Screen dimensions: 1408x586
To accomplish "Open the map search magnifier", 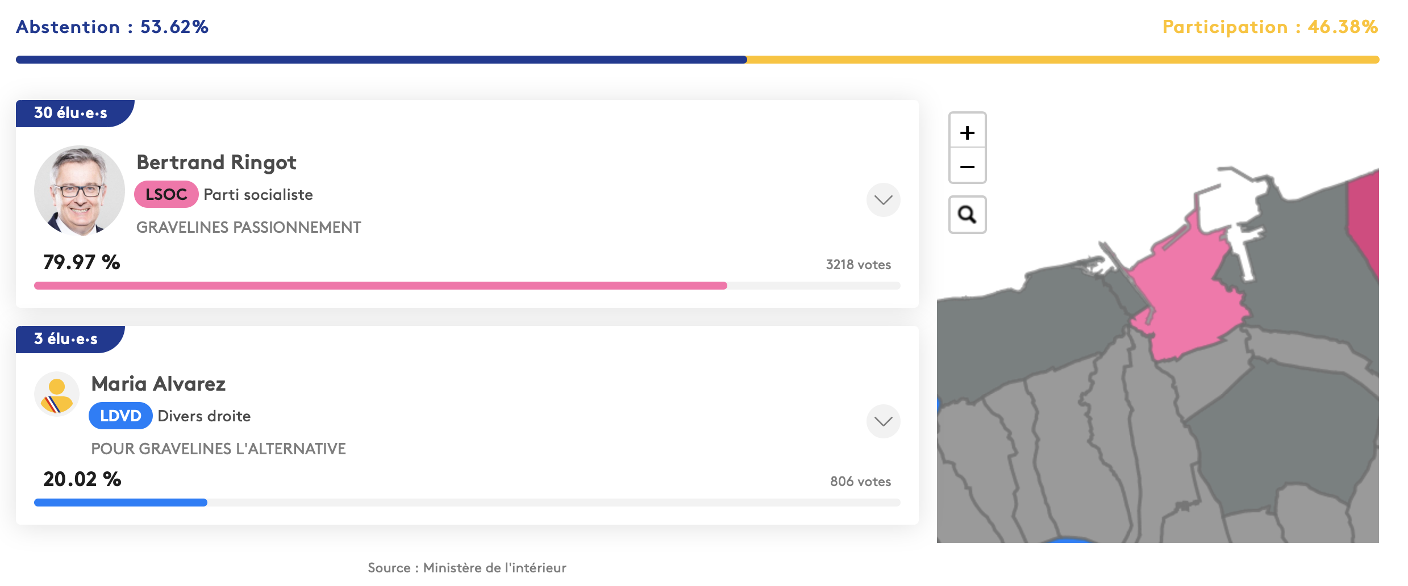I will point(967,215).
